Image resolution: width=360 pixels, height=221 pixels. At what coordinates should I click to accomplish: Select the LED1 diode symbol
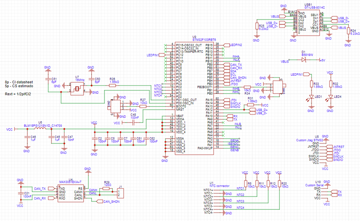click(x=311, y=96)
